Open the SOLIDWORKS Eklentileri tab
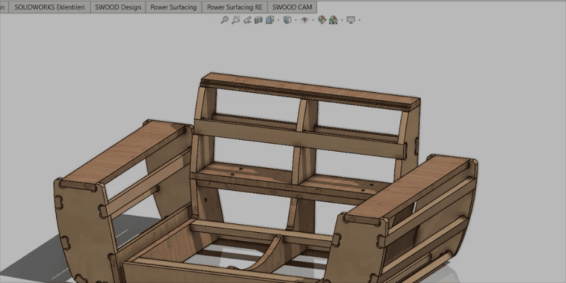Screen dimensions: 566x283 49,7
